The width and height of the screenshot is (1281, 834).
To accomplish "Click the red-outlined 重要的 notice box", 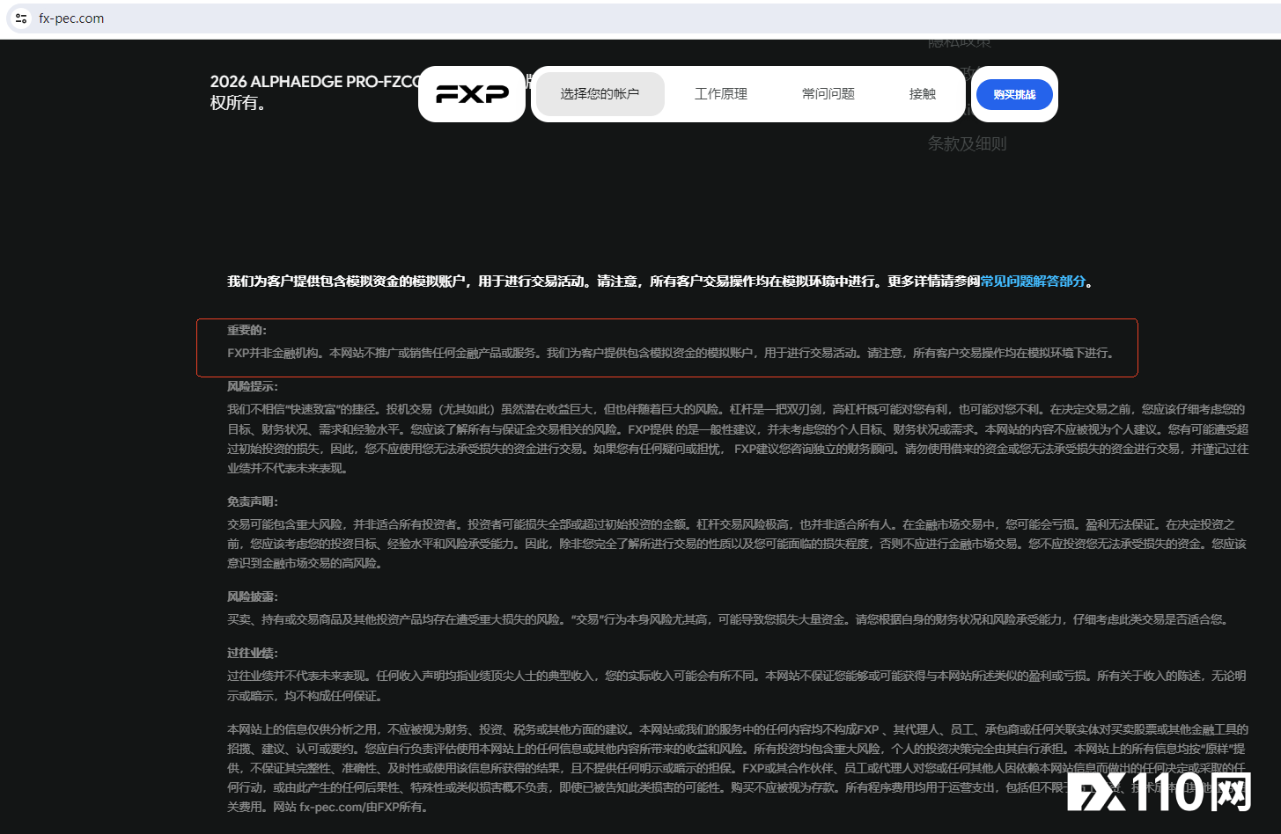I will [x=667, y=347].
